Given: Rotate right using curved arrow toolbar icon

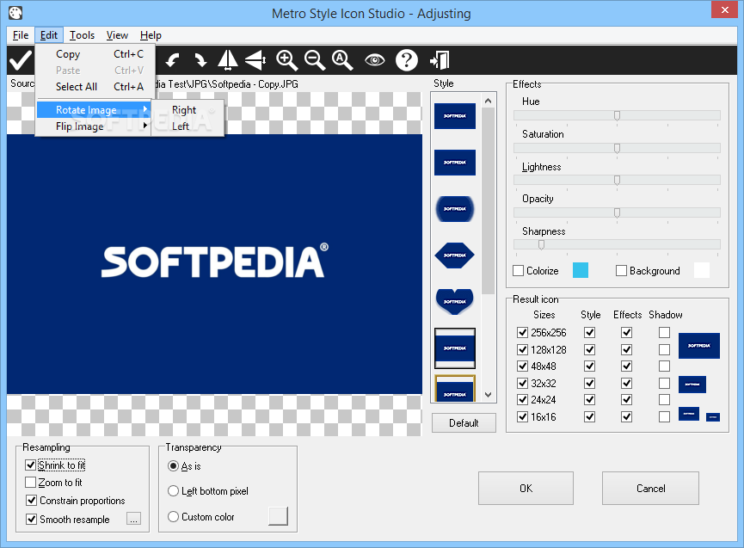Looking at the screenshot, I should [200, 60].
